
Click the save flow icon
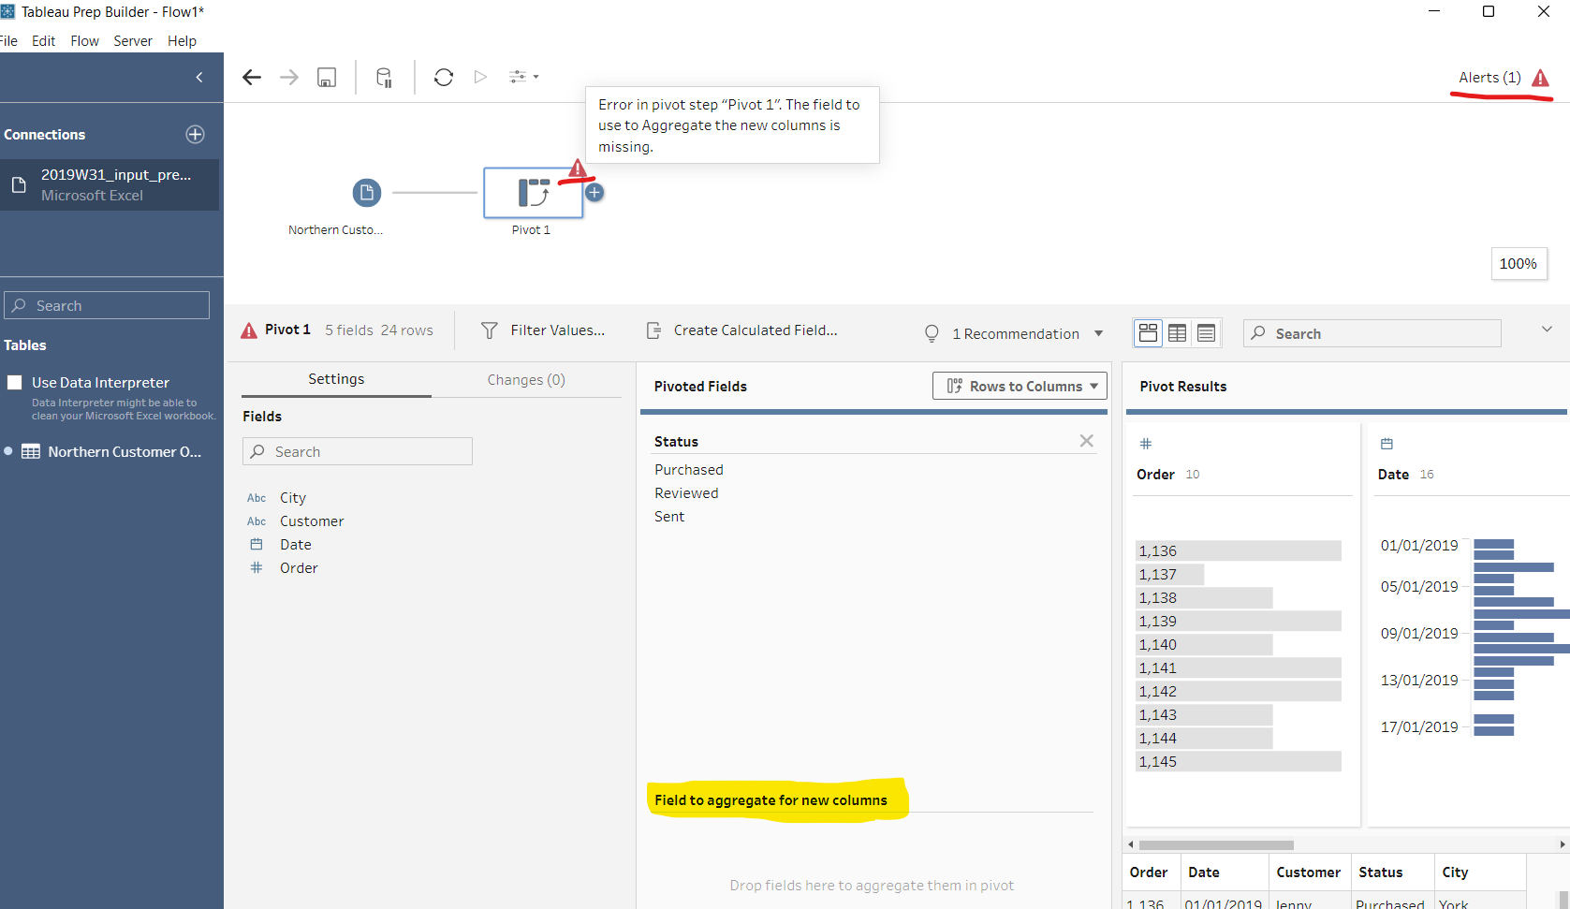(x=327, y=78)
